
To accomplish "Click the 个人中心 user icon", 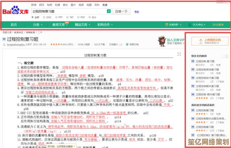I will coord(190,25).
